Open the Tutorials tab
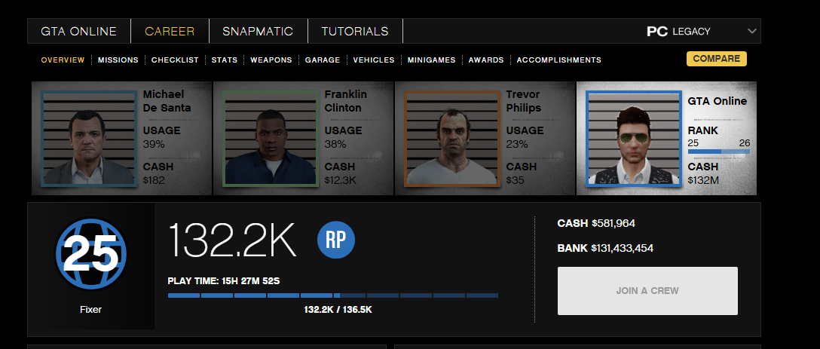 click(x=355, y=31)
